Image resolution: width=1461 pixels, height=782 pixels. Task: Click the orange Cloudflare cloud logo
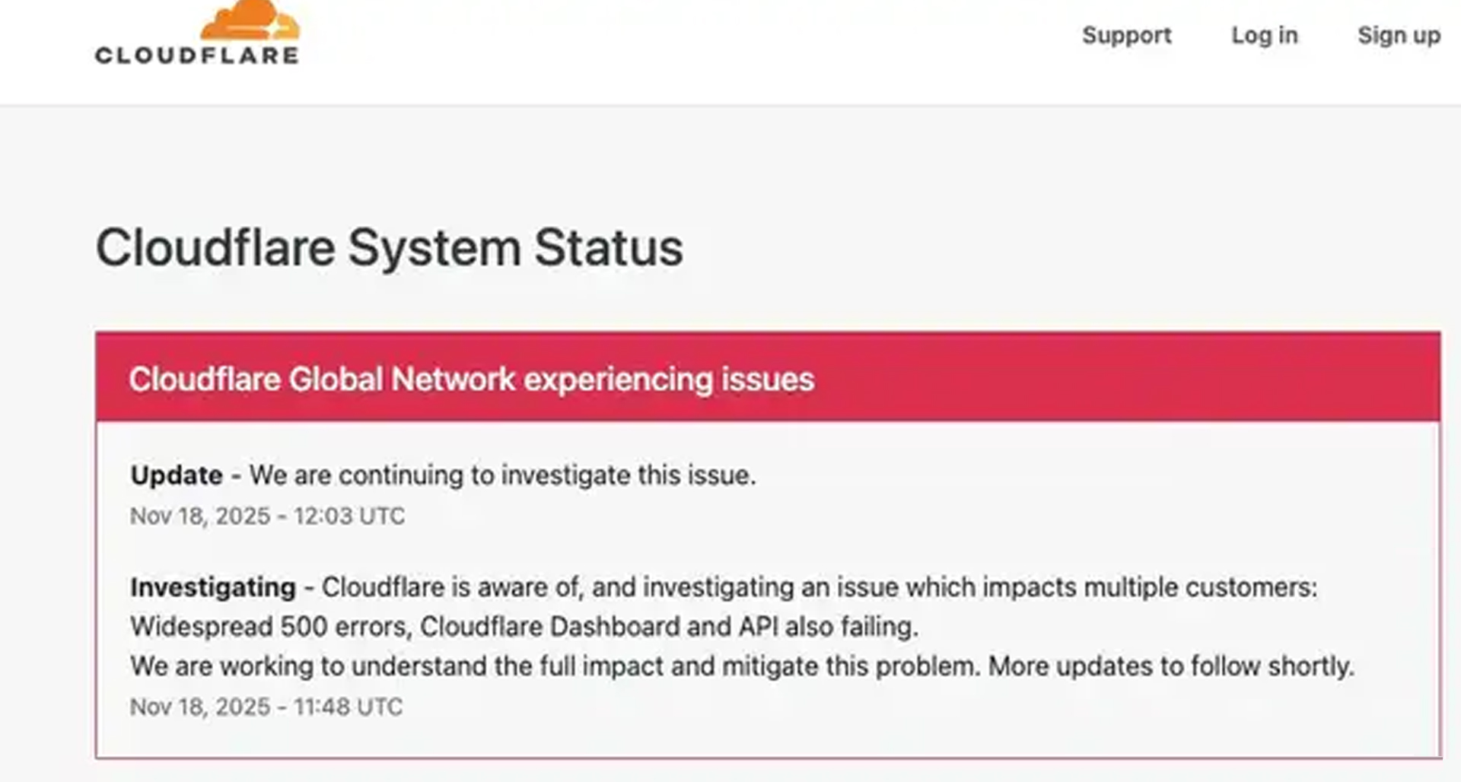(x=250, y=20)
